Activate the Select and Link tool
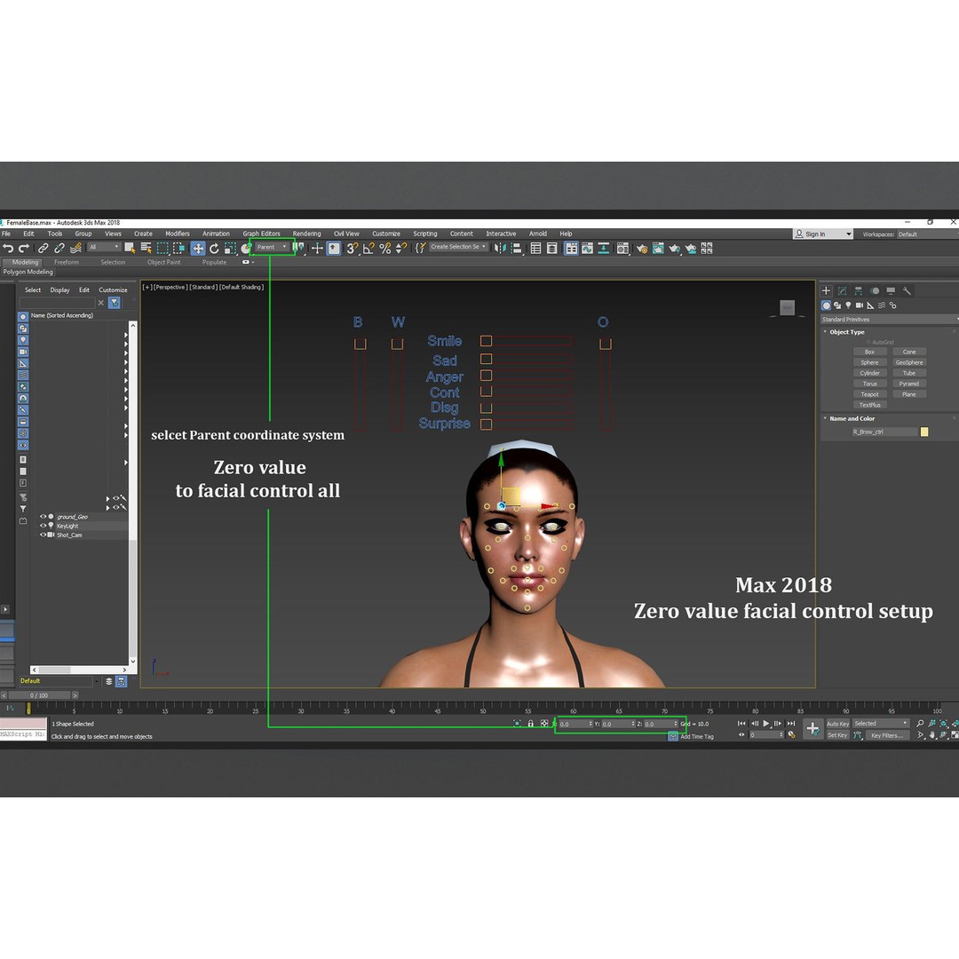This screenshot has height=959, width=959. 43,248
